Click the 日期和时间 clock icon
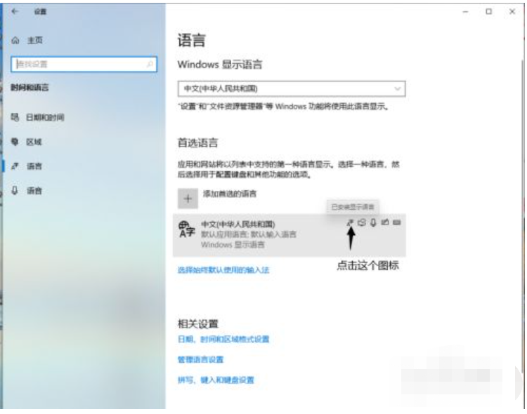Screen dimensions: 527x414 pyautogui.click(x=15, y=117)
